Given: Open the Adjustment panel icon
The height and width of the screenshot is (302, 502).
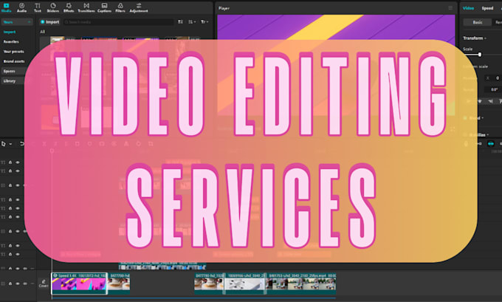Looking at the screenshot, I should 139,7.
